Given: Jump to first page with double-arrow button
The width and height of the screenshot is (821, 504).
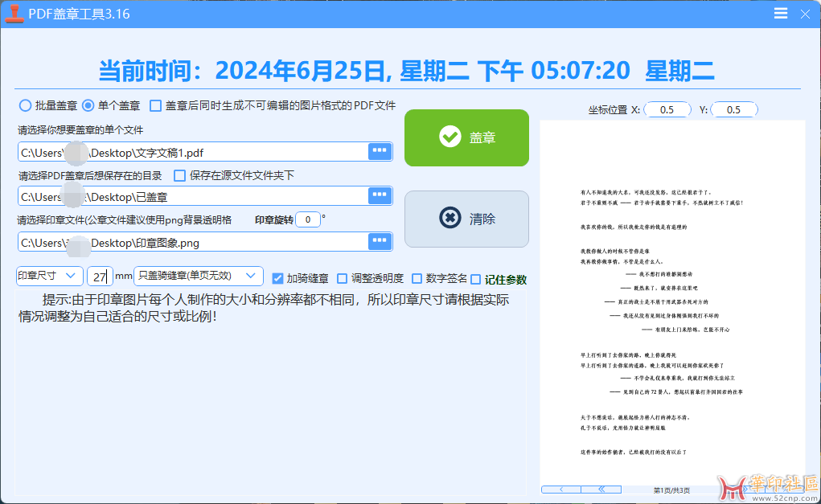Looking at the screenshot, I should pos(601,489).
